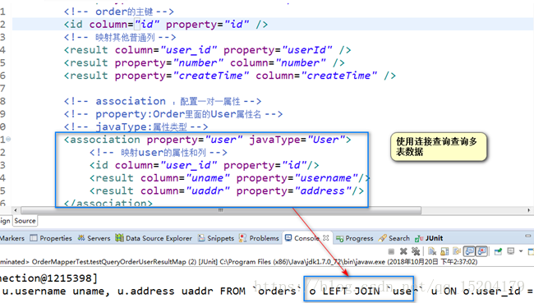
Task: Click editor horizontal scrollbar right arrow
Action: (x=528, y=210)
